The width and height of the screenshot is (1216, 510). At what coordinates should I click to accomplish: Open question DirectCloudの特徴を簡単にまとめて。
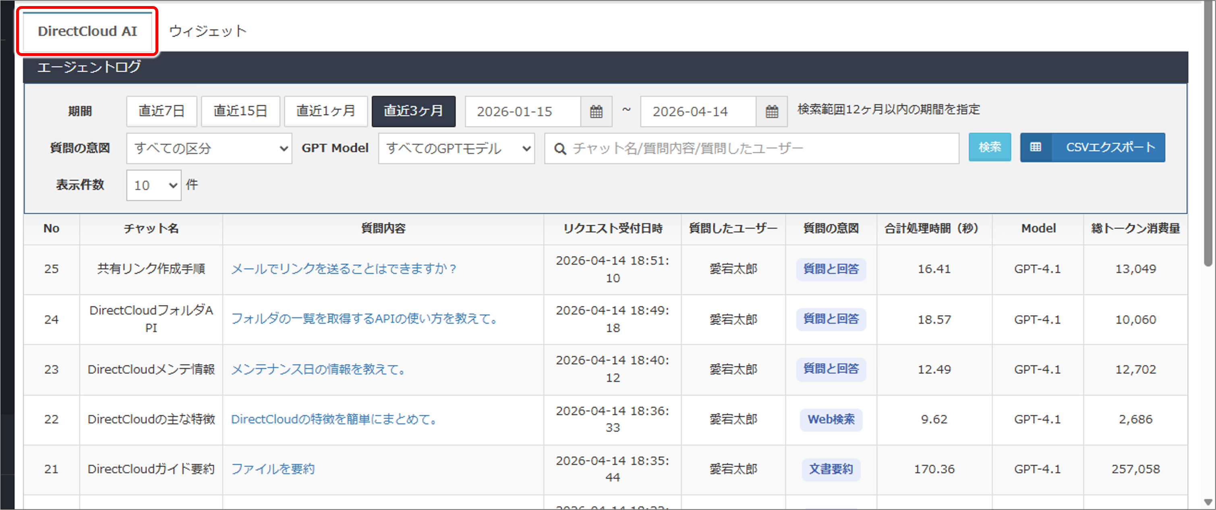pyautogui.click(x=334, y=419)
